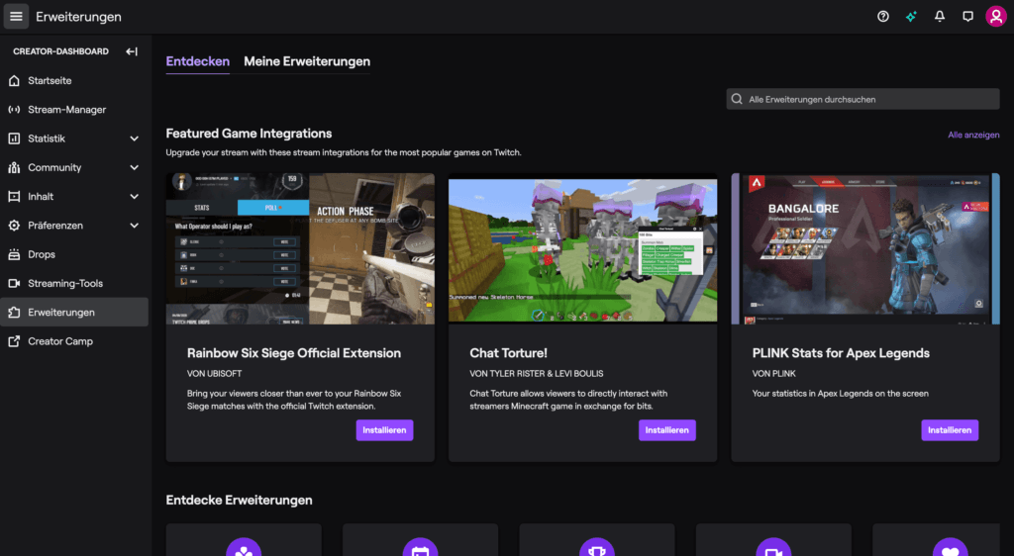Click the Stream-Manager sidebar icon
The height and width of the screenshot is (556, 1014).
tap(14, 110)
